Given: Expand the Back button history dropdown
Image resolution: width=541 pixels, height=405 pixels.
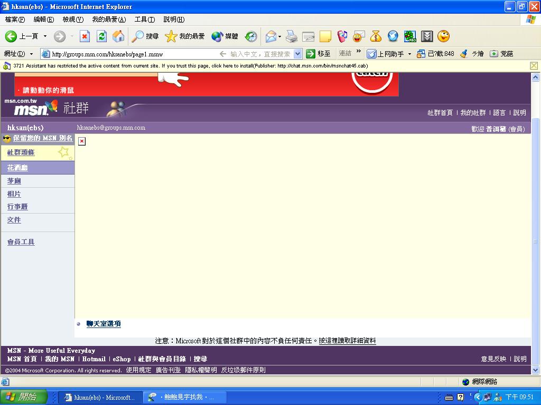Looking at the screenshot, I should (45, 36).
